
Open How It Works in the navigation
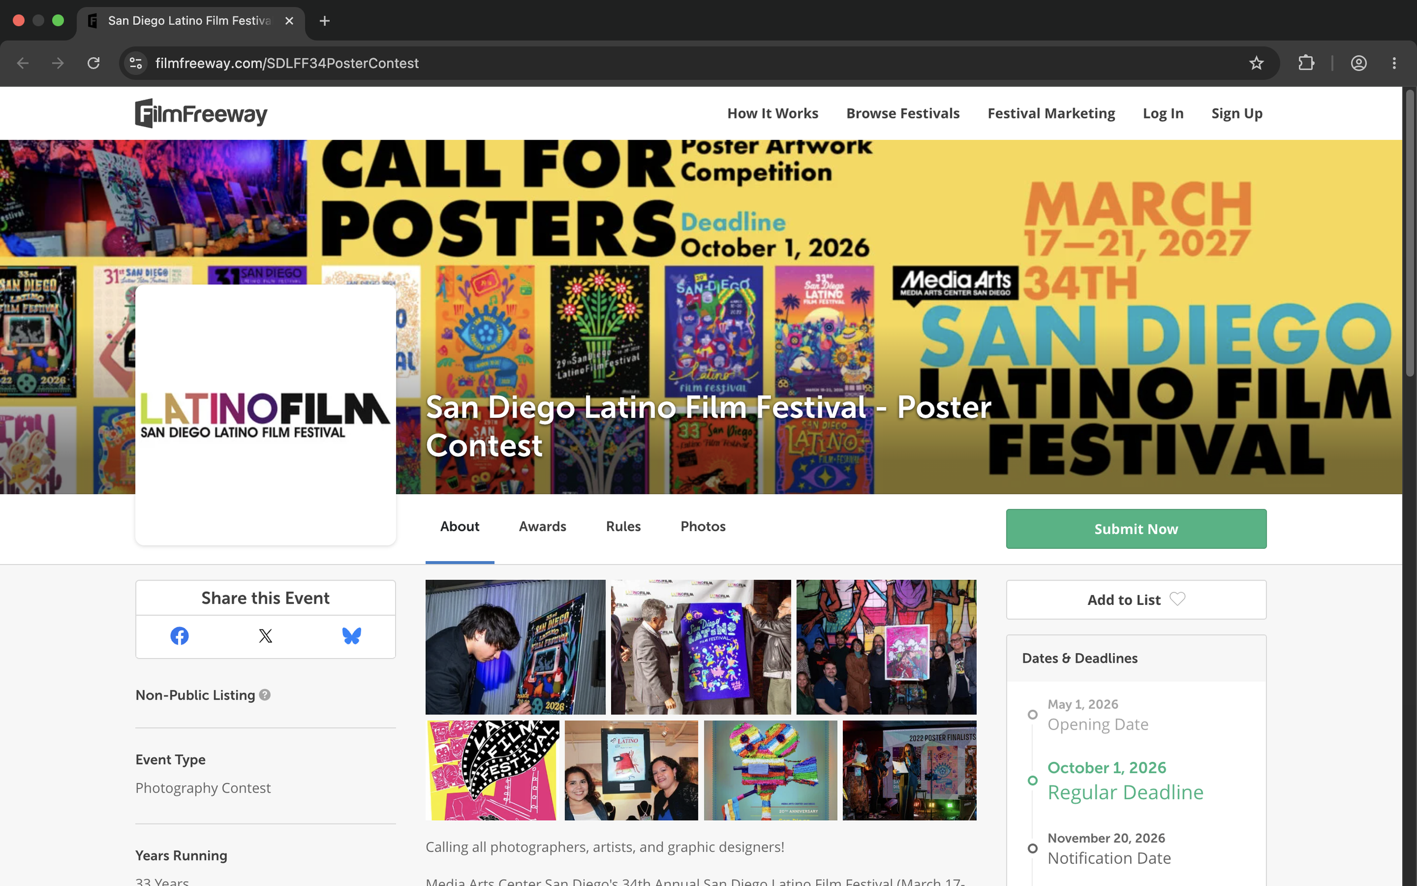pyautogui.click(x=773, y=113)
